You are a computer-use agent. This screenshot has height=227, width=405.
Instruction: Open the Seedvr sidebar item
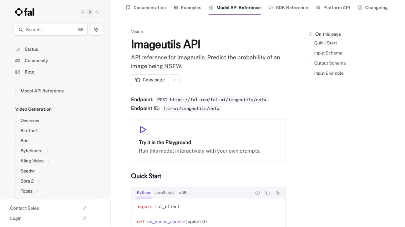[x=28, y=171]
